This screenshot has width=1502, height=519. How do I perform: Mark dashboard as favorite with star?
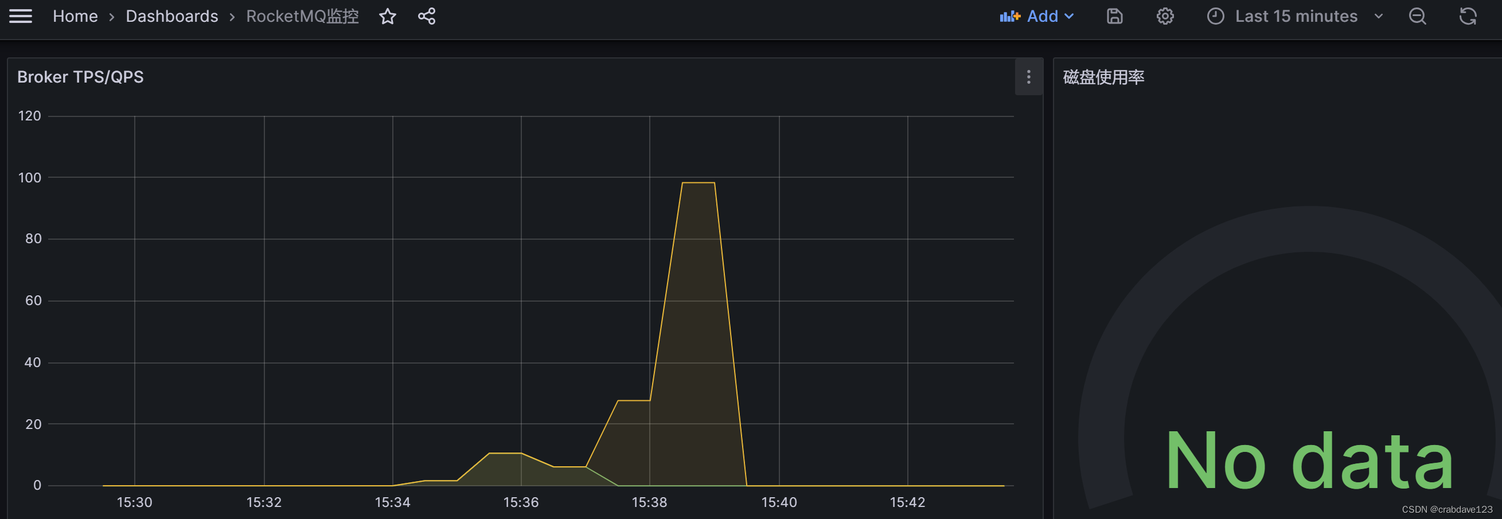coord(388,16)
